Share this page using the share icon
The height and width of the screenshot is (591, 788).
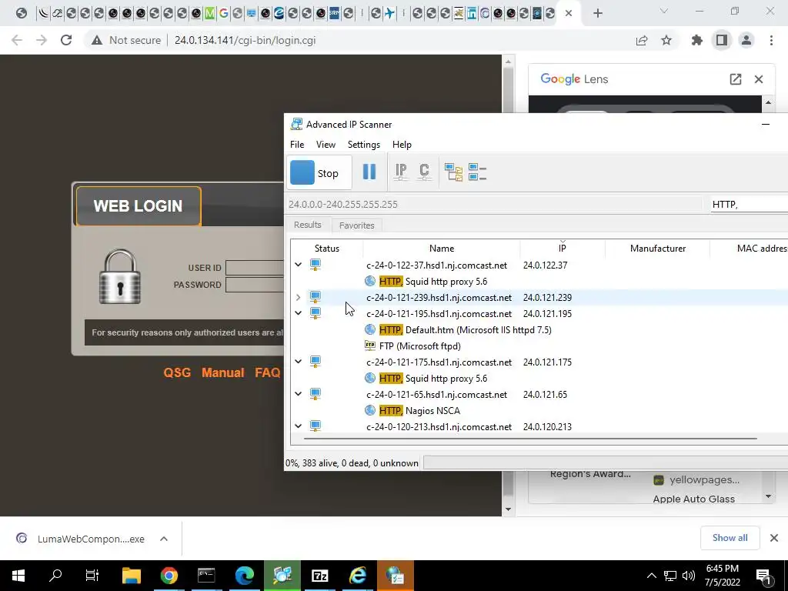click(642, 40)
